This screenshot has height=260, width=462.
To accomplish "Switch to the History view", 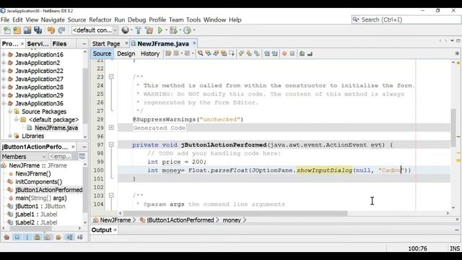I will (150, 53).
